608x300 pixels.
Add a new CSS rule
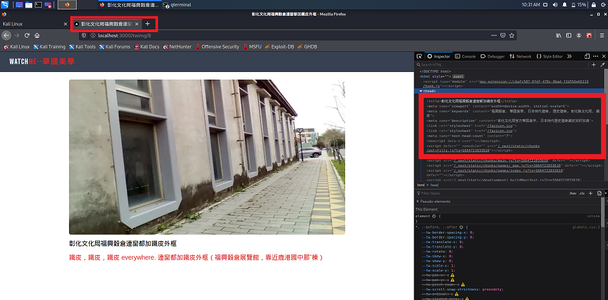[590, 193]
